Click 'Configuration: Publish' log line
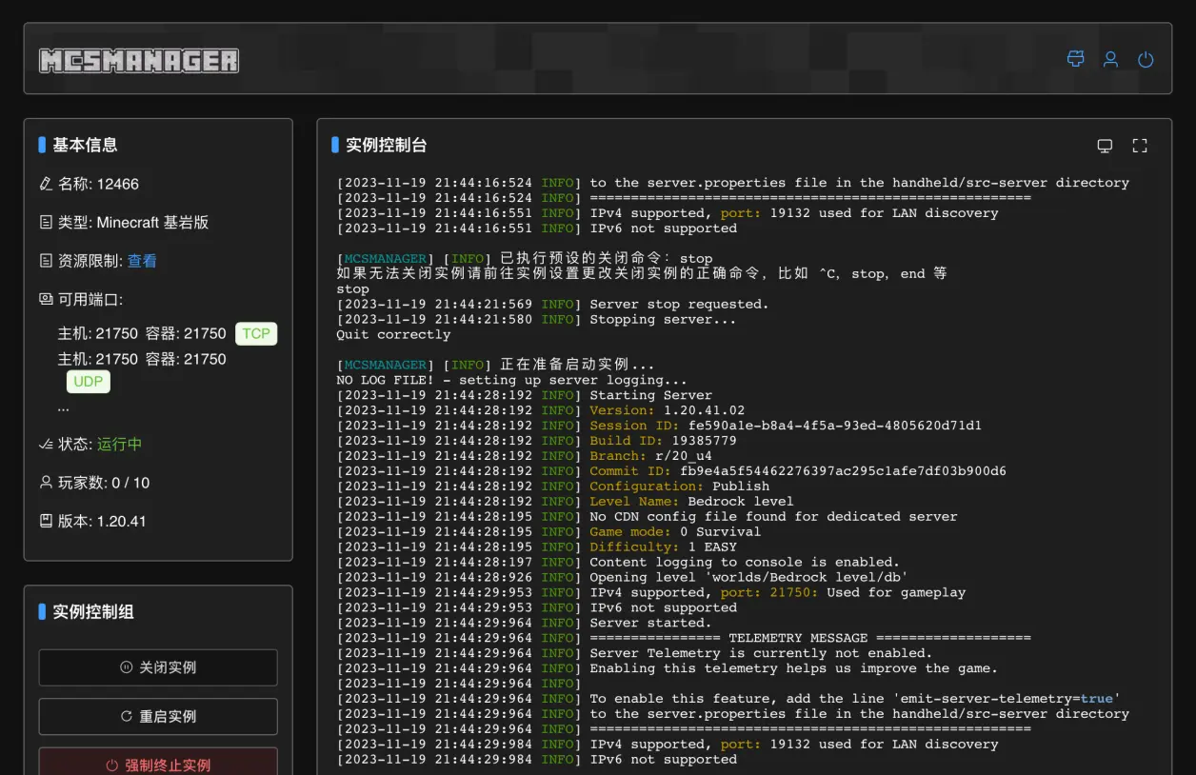This screenshot has width=1196, height=775. 552,487
